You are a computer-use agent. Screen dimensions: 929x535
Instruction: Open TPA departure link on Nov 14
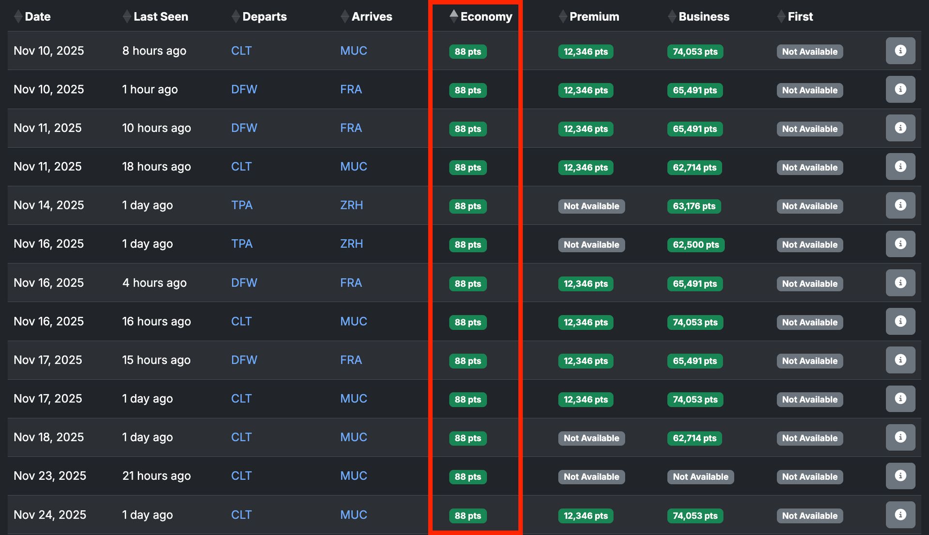click(x=241, y=205)
